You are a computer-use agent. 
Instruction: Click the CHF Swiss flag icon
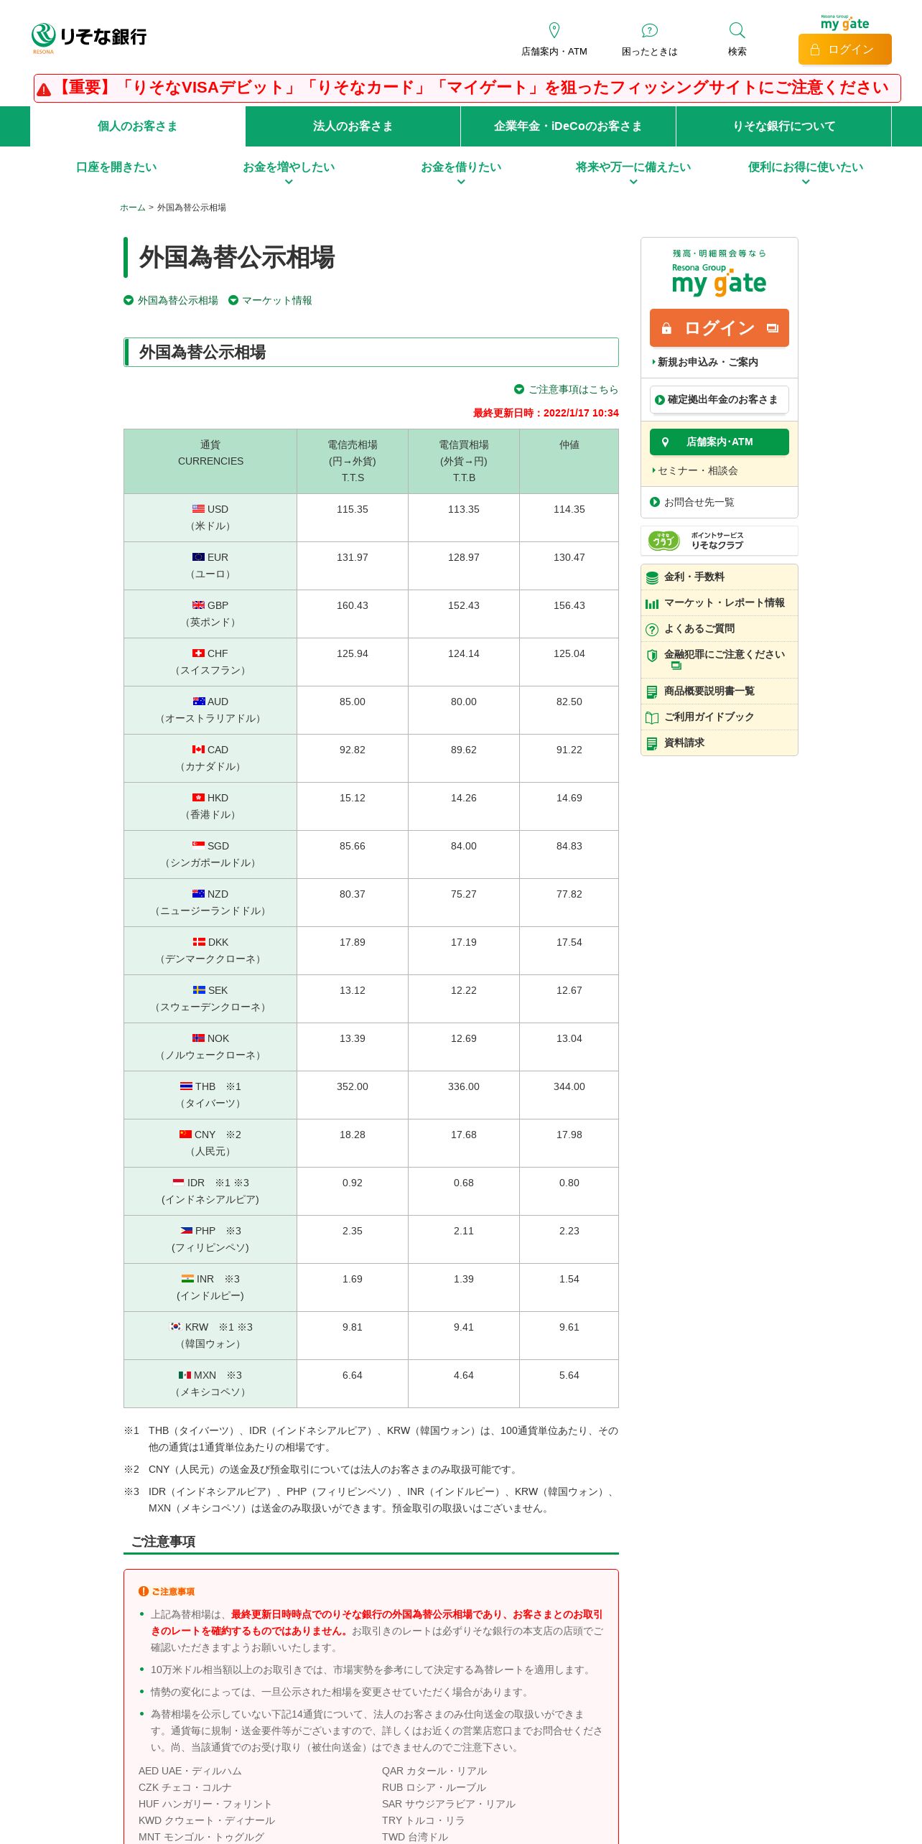[x=198, y=653]
